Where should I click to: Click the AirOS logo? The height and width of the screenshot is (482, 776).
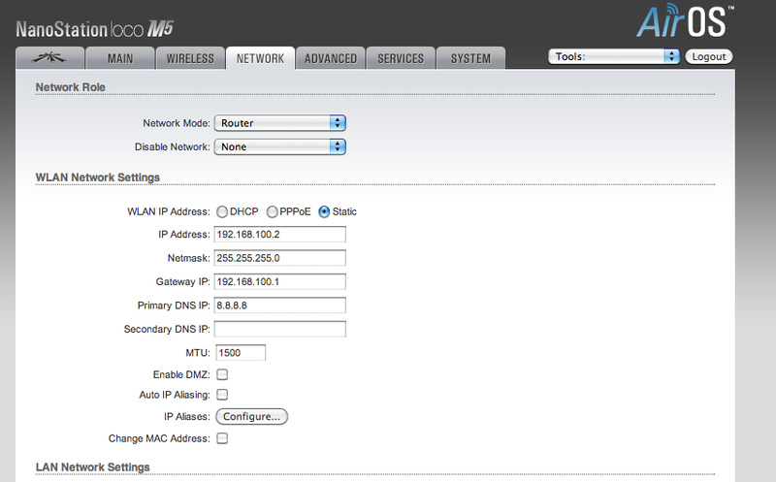685,21
